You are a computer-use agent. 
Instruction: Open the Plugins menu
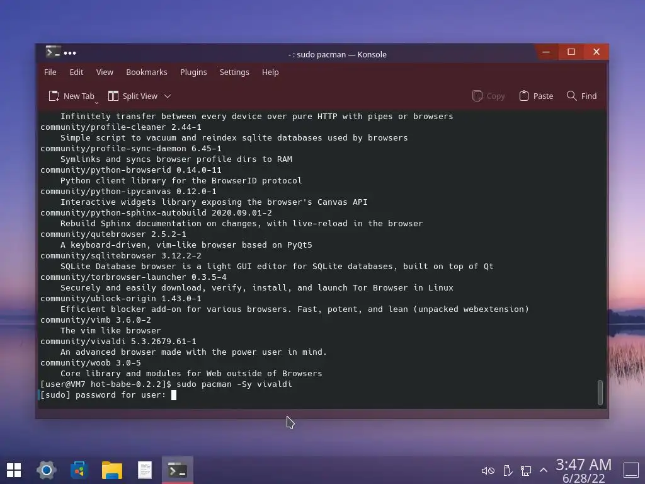click(193, 72)
